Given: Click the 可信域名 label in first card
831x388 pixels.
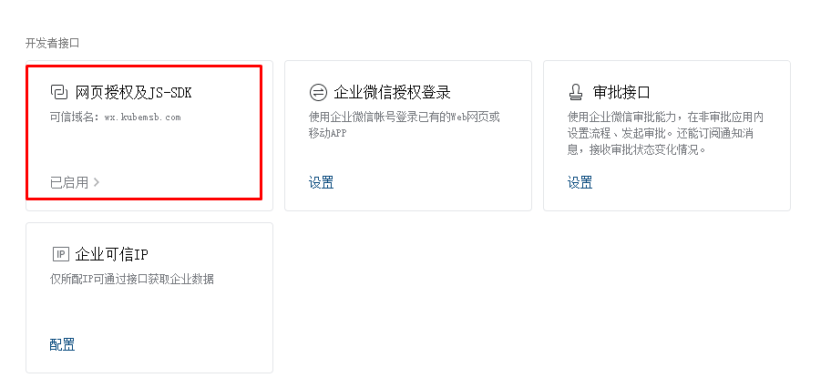Looking at the screenshot, I should [x=75, y=117].
